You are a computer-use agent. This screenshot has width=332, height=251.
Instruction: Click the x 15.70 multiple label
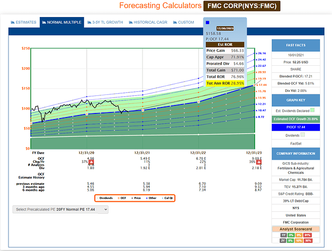[261, 91]
